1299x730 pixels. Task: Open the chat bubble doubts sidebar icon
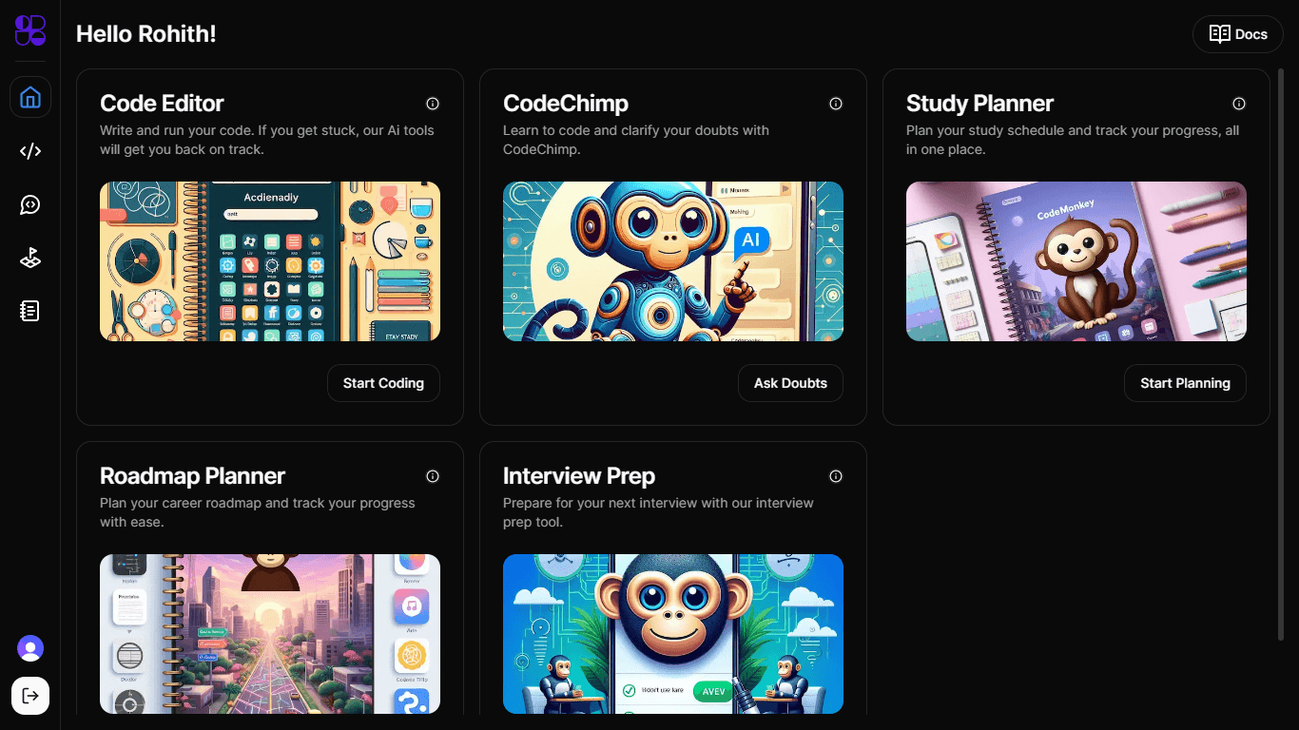click(30, 204)
